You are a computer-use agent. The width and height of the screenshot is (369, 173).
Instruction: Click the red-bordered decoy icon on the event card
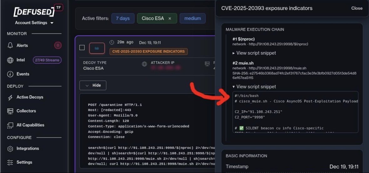pyautogui.click(x=97, y=48)
